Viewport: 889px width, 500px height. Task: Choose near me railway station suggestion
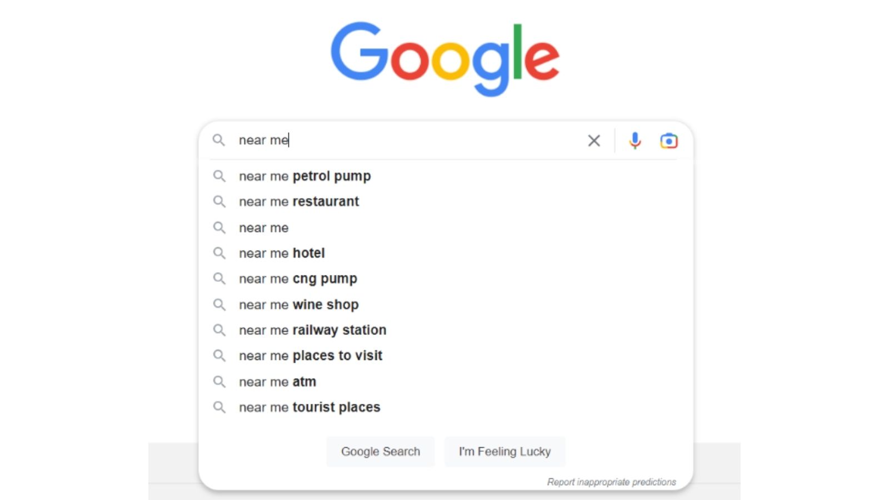pyautogui.click(x=446, y=330)
